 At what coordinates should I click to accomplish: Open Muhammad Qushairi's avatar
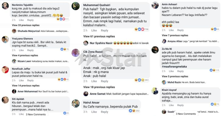click(76, 6)
